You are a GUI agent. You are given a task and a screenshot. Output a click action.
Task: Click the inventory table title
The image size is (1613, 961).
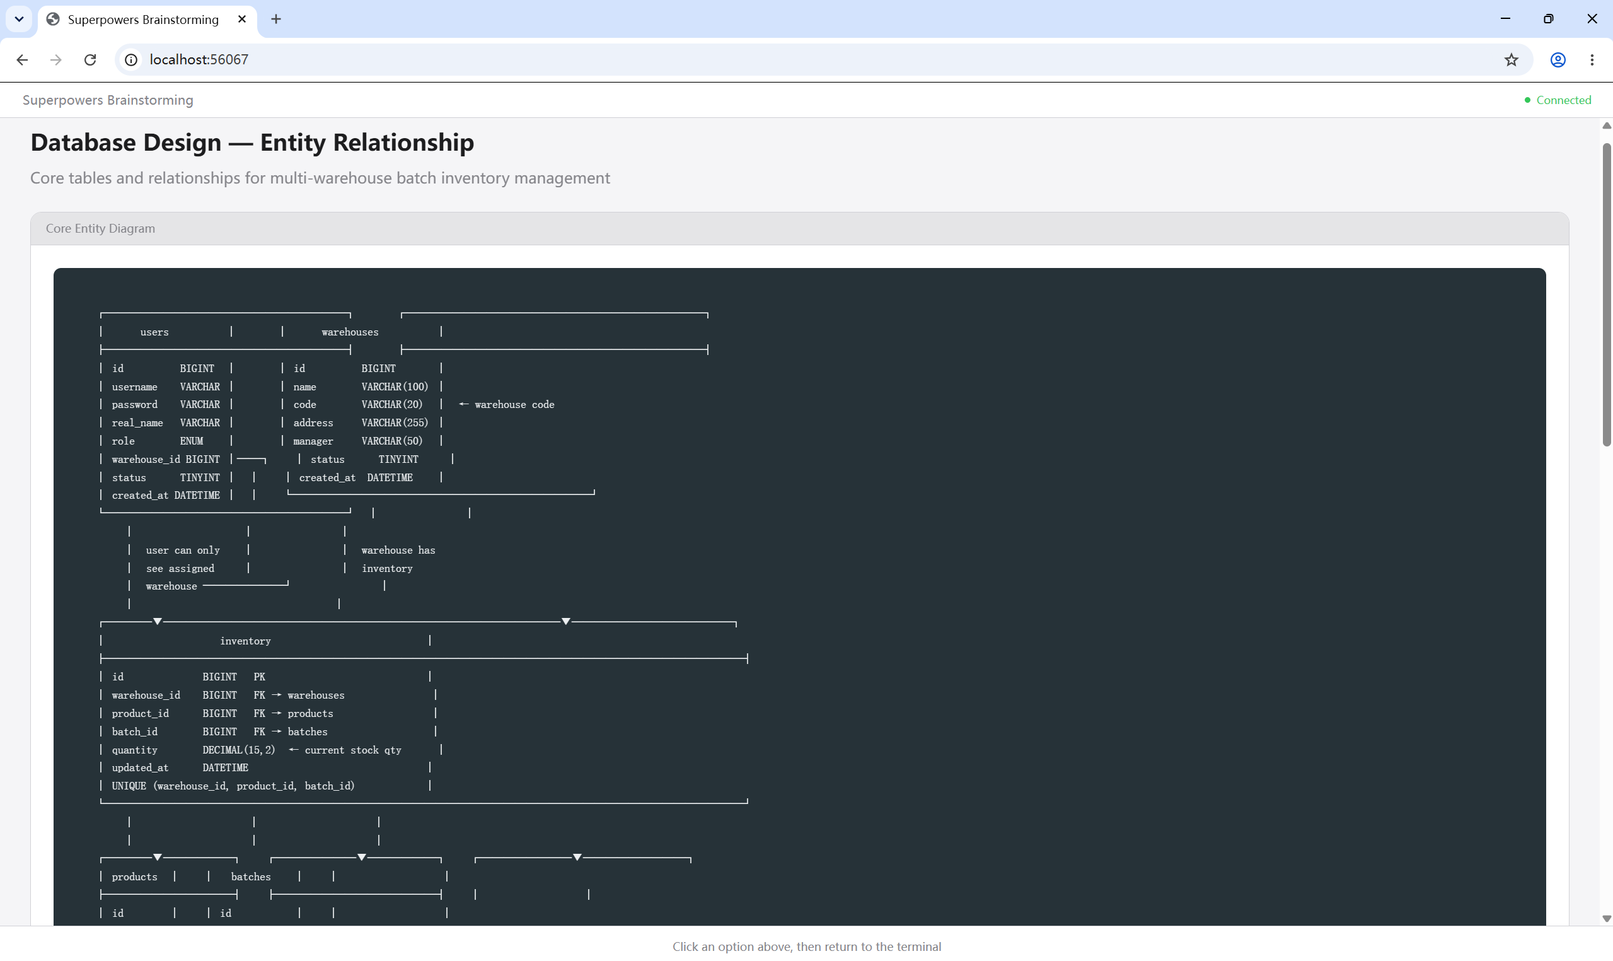[245, 641]
